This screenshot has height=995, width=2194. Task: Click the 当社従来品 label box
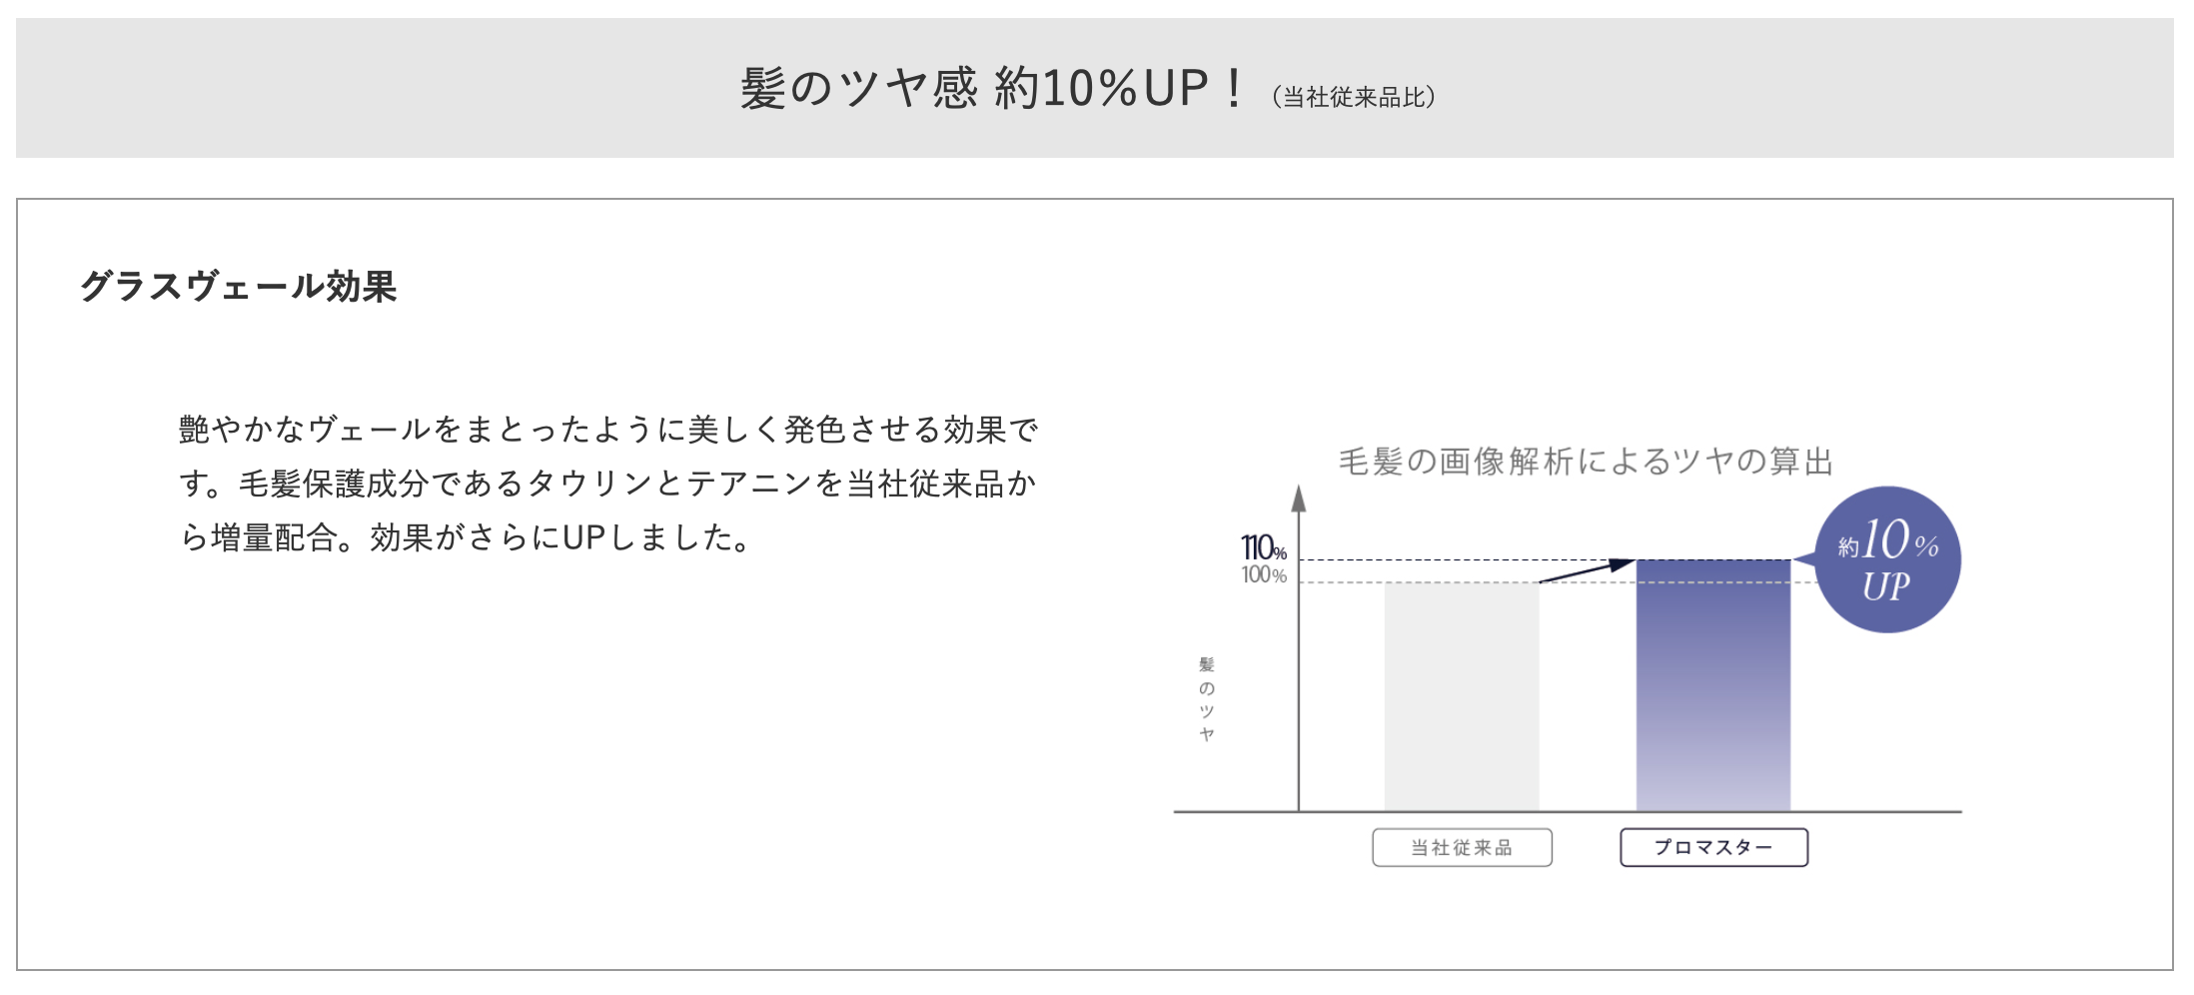[1462, 848]
